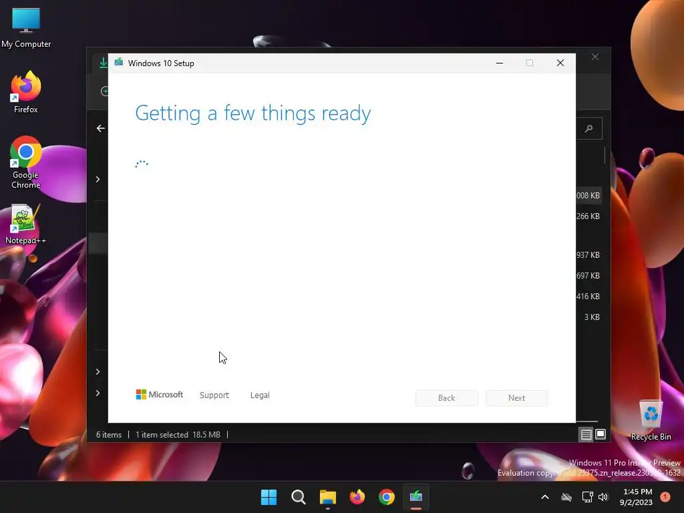Click the volume speaker icon in the tray
684x513 pixels.
tap(603, 497)
